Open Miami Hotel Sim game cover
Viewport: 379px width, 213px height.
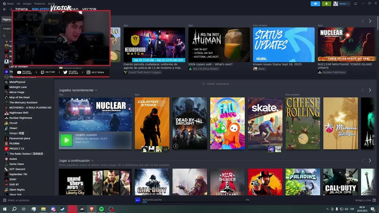341,123
